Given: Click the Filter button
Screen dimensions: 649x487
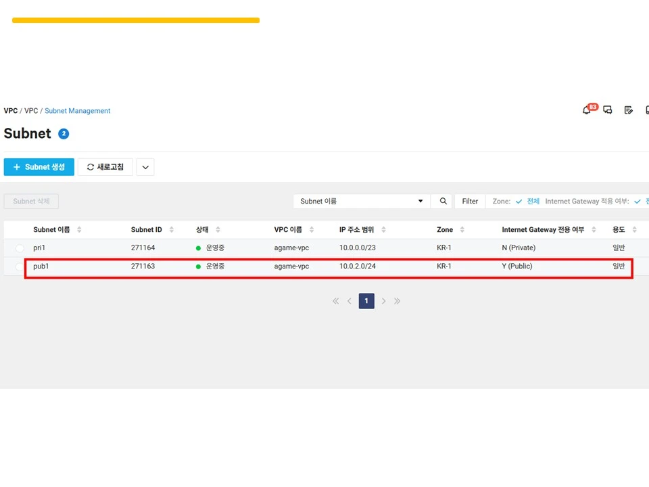Looking at the screenshot, I should point(470,202).
